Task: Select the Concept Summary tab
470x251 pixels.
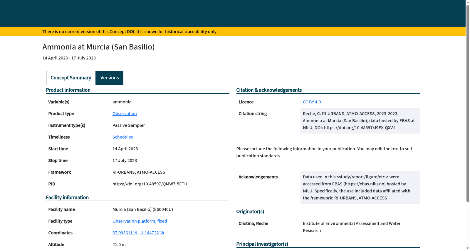Action: 71,78
